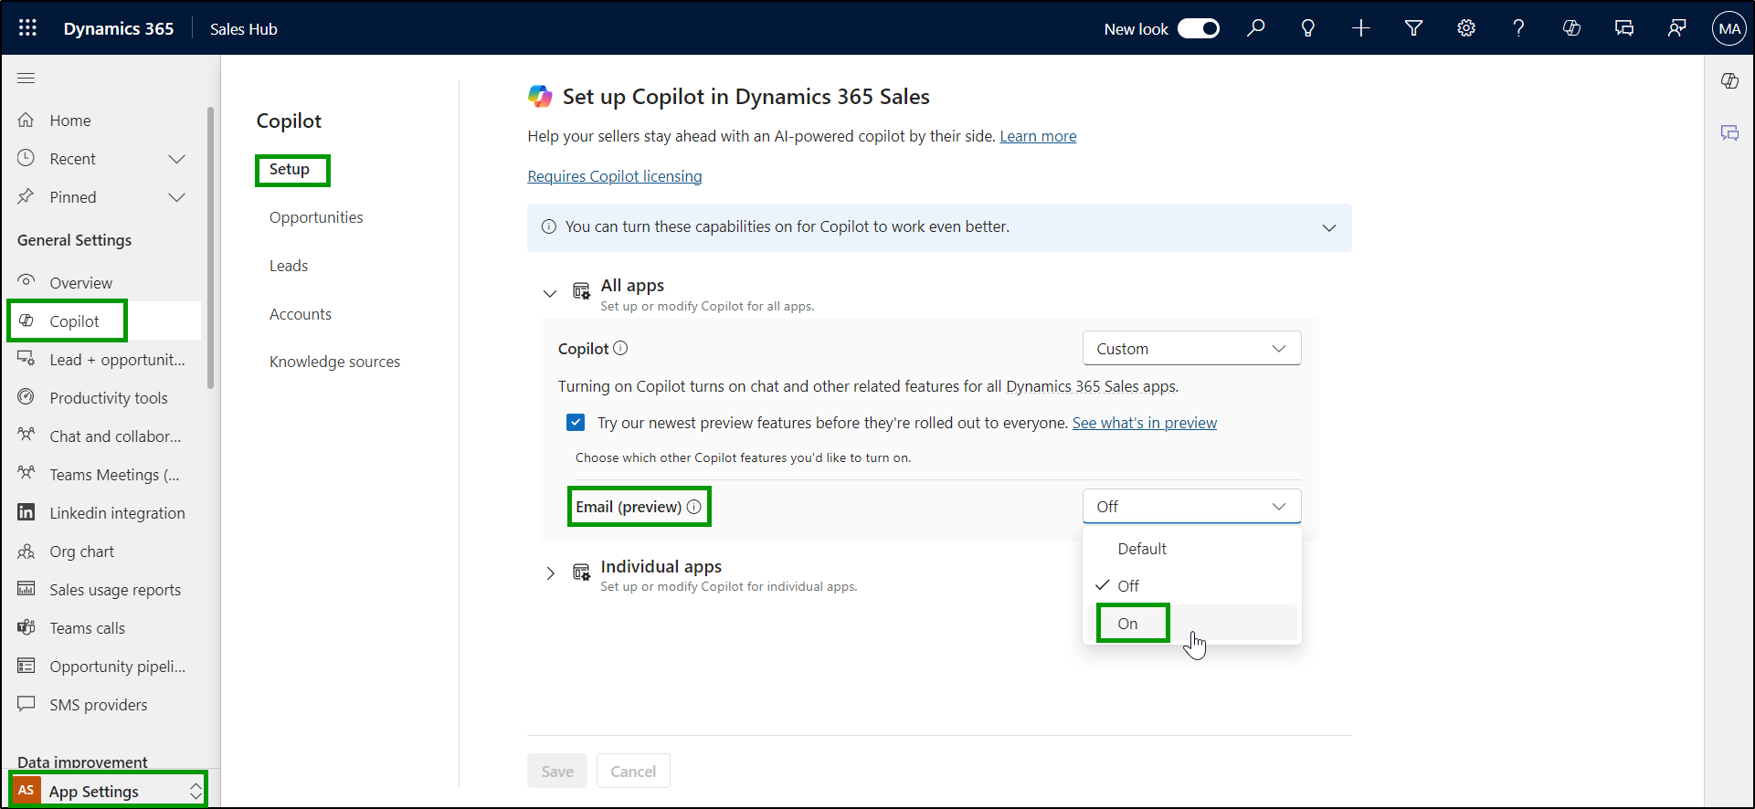
Task: Select the Accounts tab
Action: coord(301,314)
